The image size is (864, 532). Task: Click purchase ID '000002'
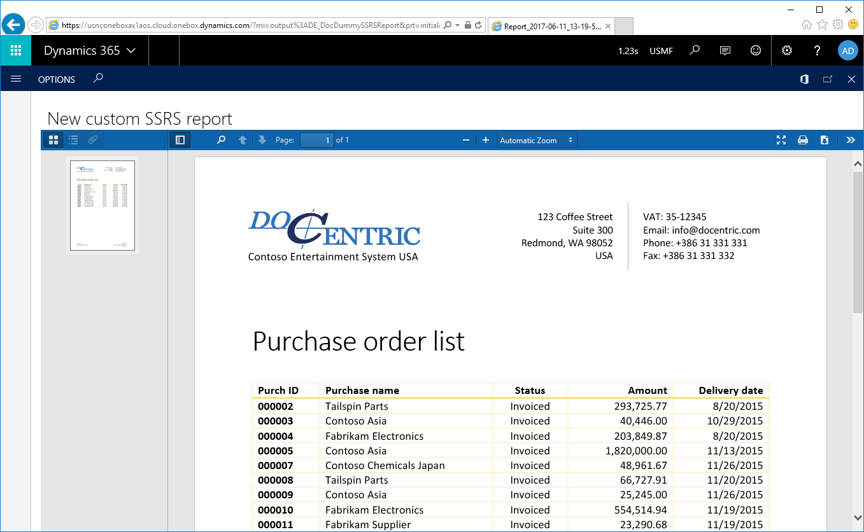pyautogui.click(x=276, y=406)
